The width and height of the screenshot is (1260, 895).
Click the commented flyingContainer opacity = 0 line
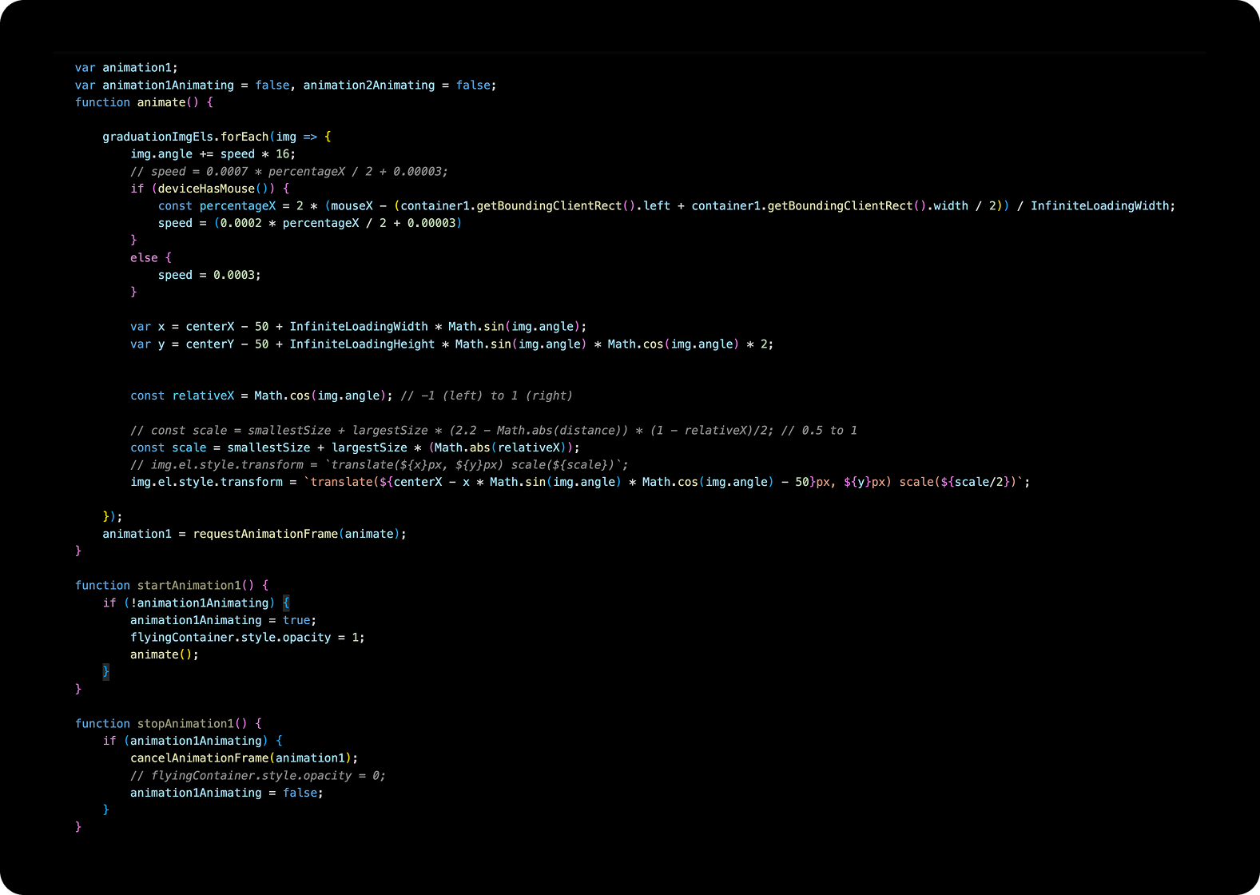click(x=257, y=776)
